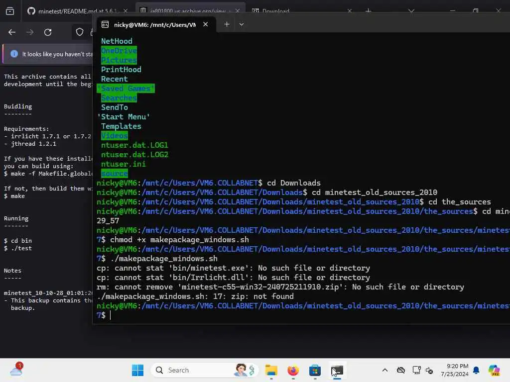Click the highlighted 'Videos' directory name
This screenshot has height=382, width=510.
[x=114, y=136]
